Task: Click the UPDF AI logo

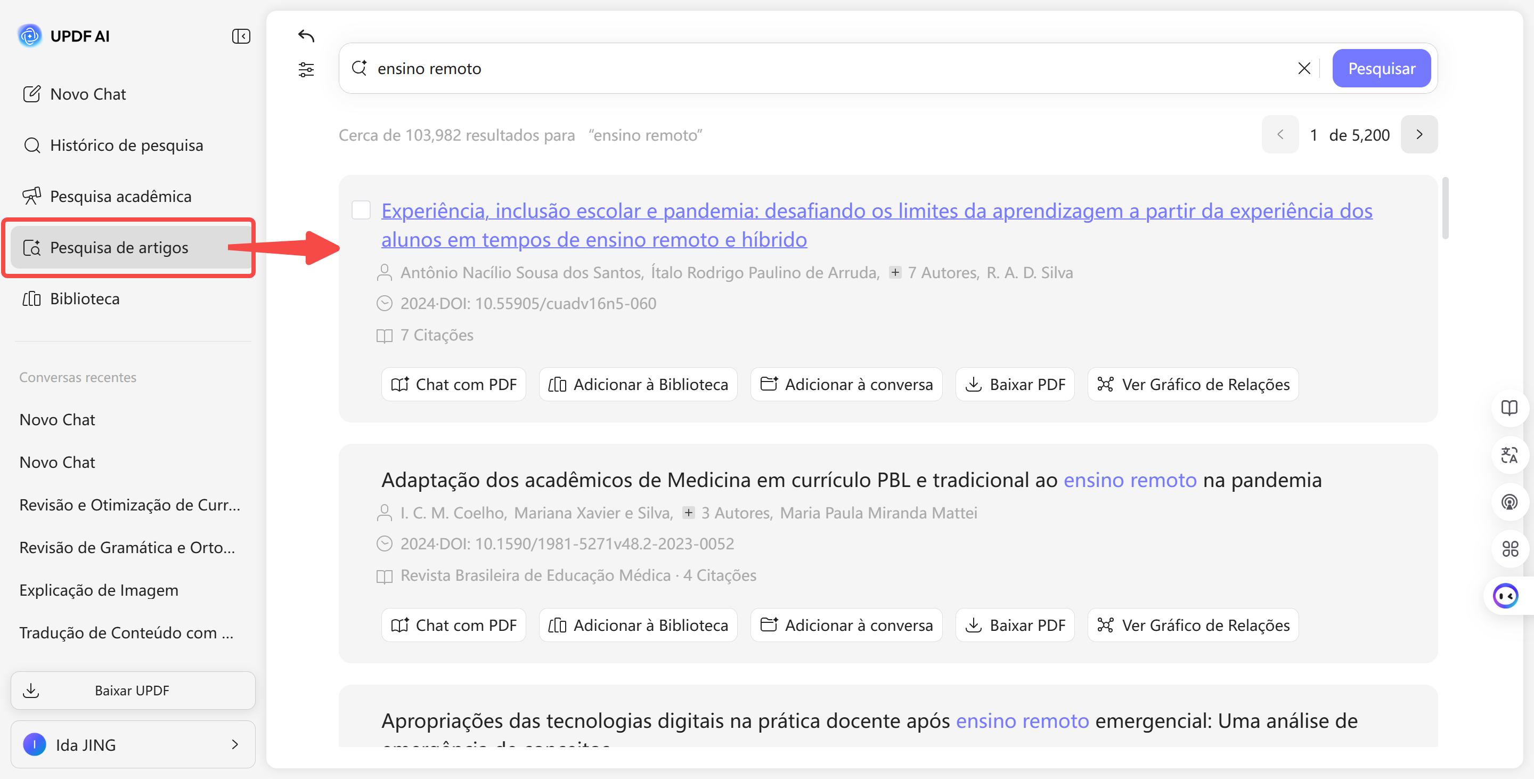Action: coord(30,36)
